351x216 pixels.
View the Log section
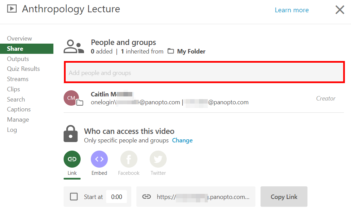tap(12, 130)
